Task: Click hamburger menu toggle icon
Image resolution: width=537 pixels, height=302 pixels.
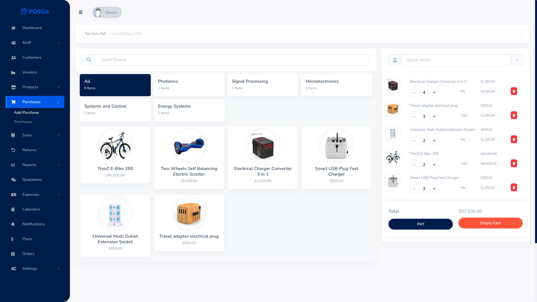Action: [x=80, y=12]
